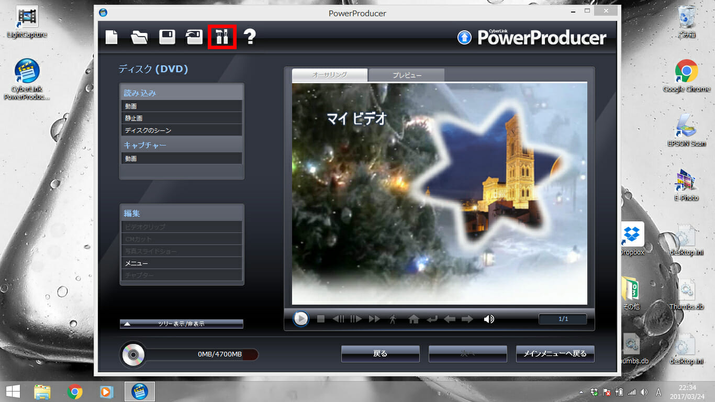Open the media player taskbar icon

[107, 392]
